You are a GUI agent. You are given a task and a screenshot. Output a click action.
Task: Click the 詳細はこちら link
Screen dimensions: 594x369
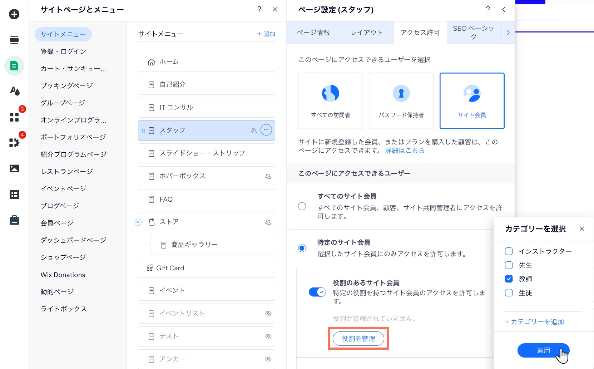tap(404, 150)
